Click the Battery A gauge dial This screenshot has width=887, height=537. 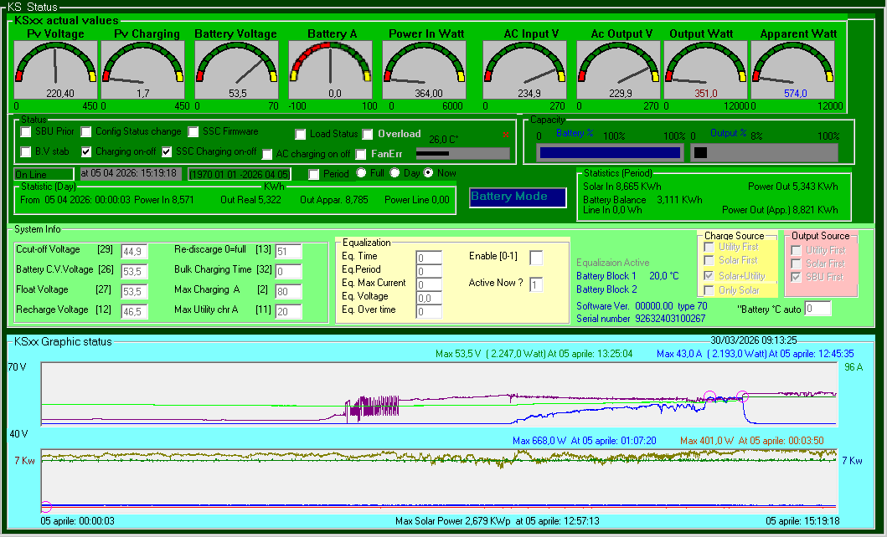[332, 70]
